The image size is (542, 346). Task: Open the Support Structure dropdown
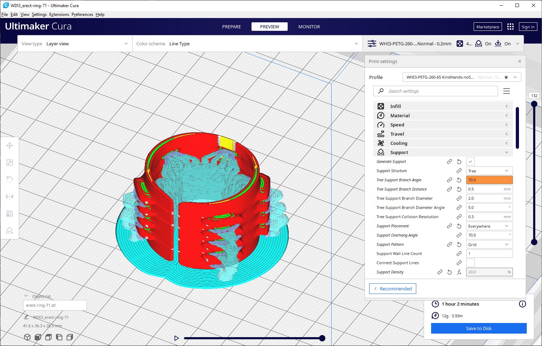point(489,171)
